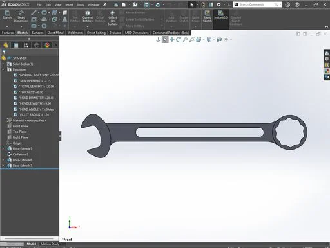Open the Save icon dropdown arrow
This screenshot has width=330, height=248.
[x=151, y=4]
